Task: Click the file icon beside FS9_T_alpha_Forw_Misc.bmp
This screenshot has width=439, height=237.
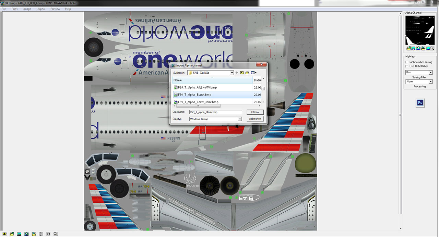Action: point(176,102)
